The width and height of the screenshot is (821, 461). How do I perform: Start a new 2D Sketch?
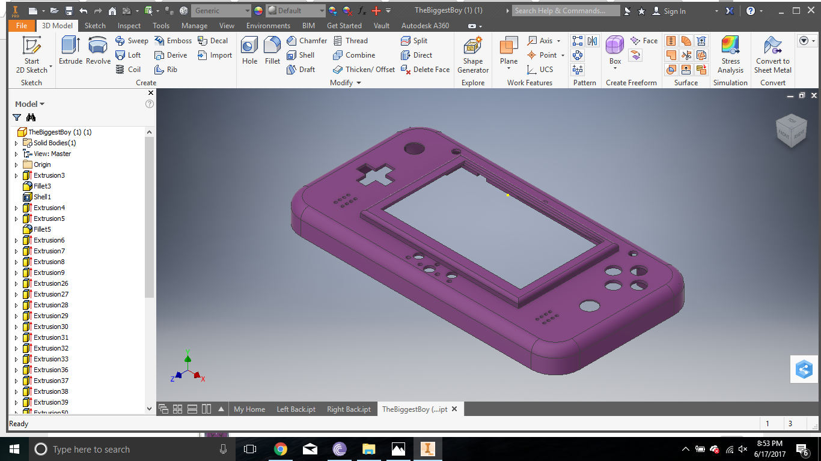tap(31, 54)
